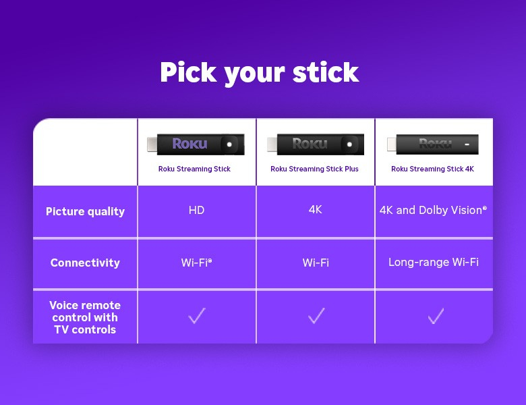Screen dimensions: 526x405
Task: Click the Long-range Wi-Fi cell
Action: pyautogui.click(x=434, y=262)
